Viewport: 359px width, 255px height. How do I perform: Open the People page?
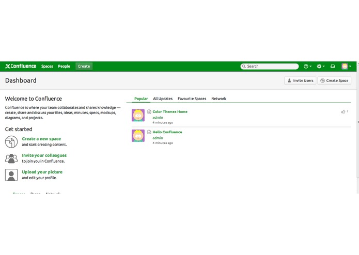(64, 66)
